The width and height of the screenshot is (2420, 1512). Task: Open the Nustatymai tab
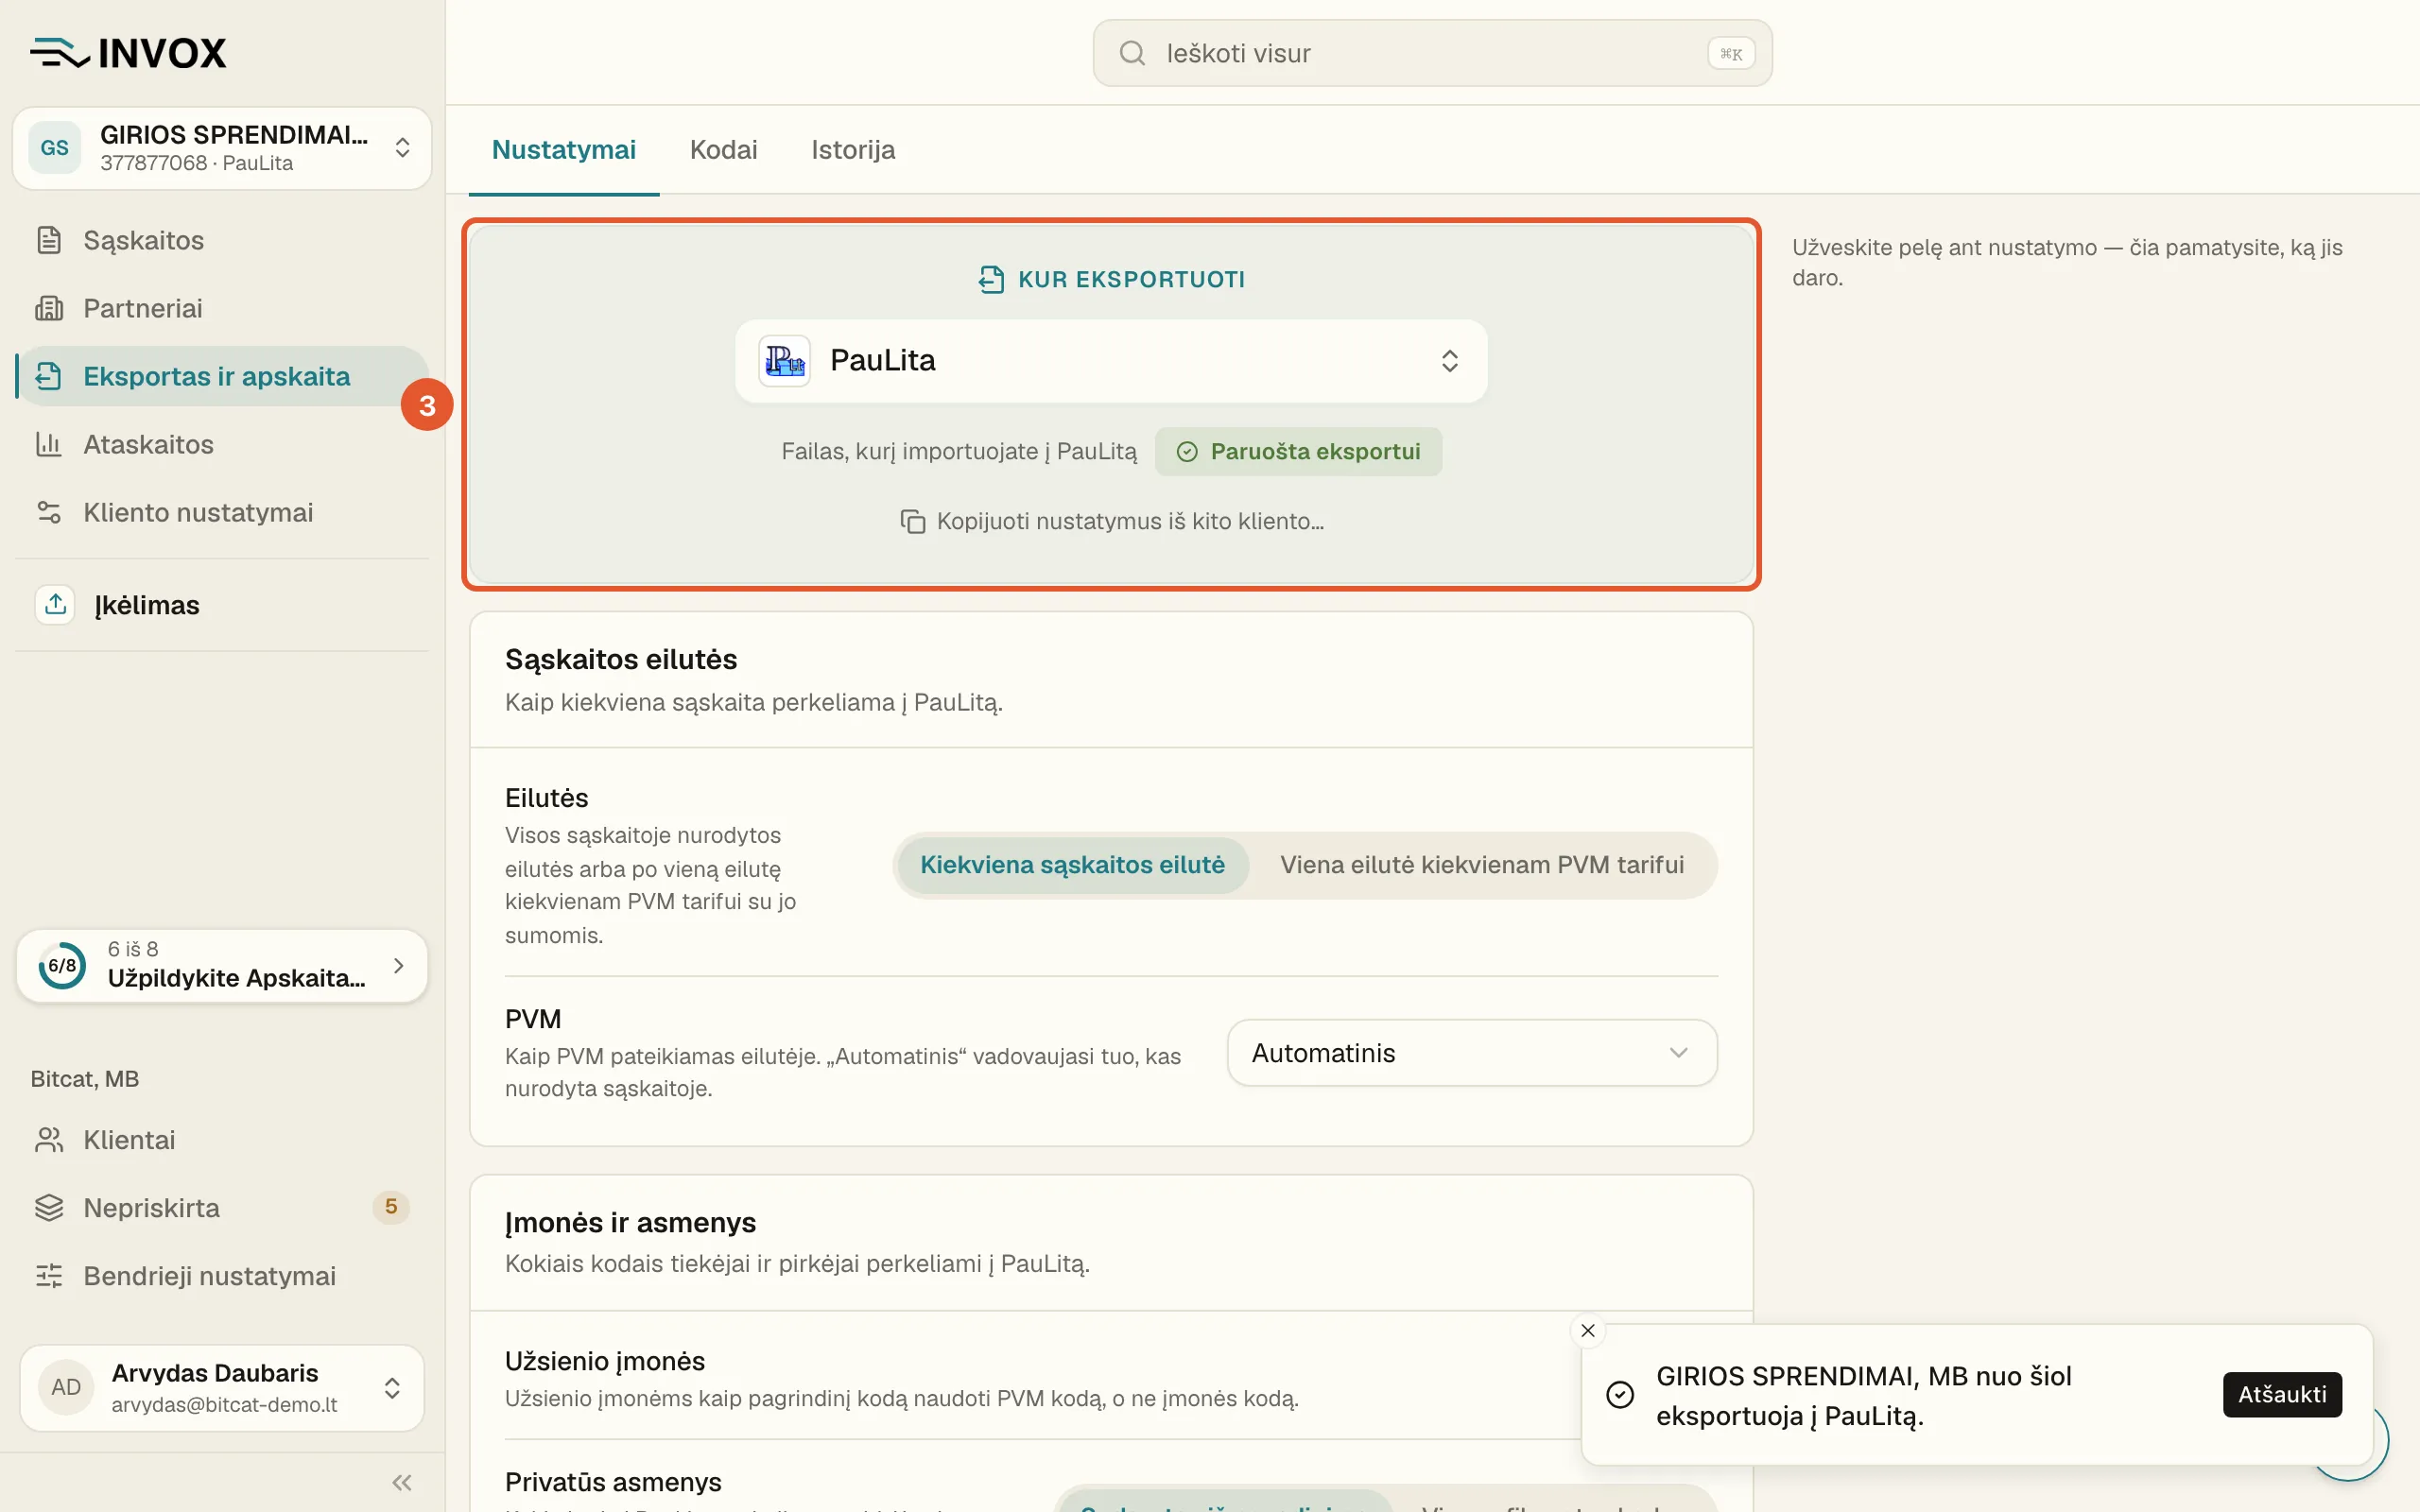(563, 150)
